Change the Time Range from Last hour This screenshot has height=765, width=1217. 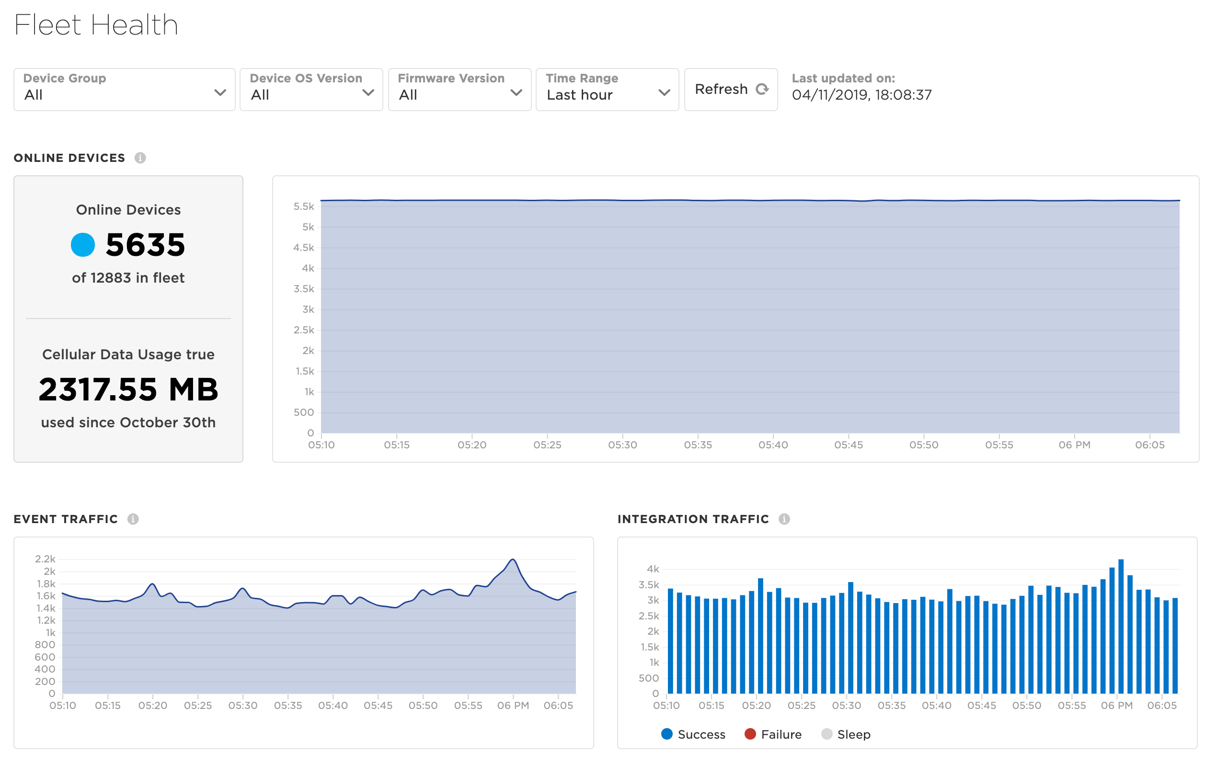[607, 90]
